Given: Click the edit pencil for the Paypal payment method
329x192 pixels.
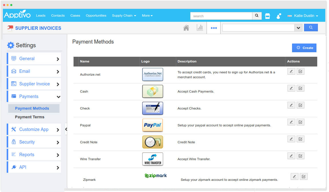Looking at the screenshot, I should point(291,122).
